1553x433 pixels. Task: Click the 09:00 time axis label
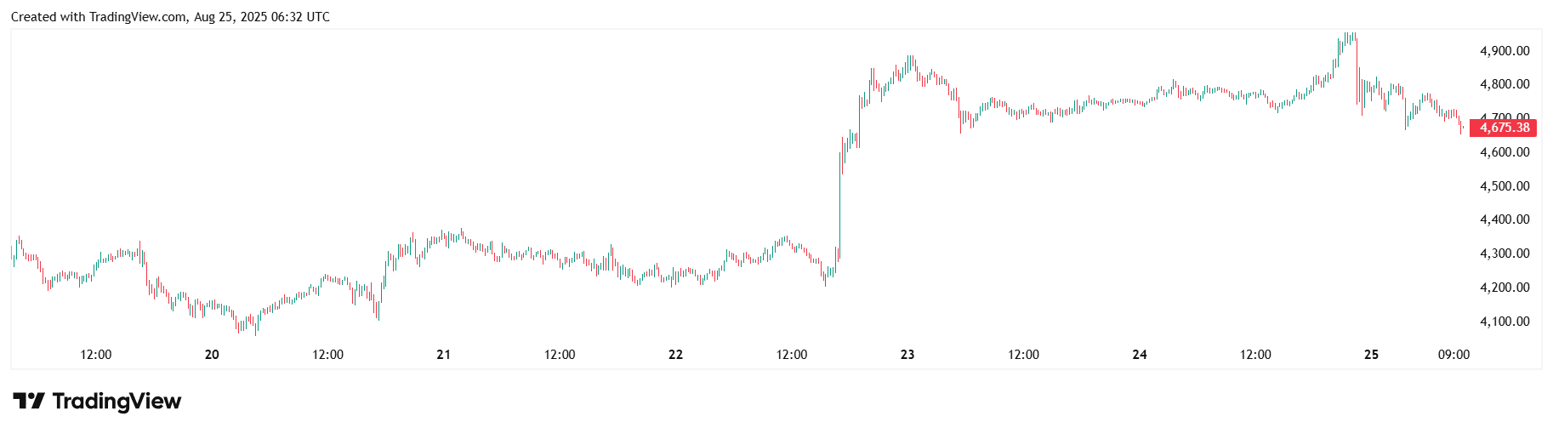point(1453,355)
